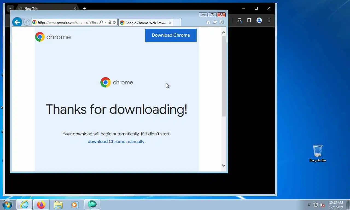Screen dimensions: 350x210
Task: Click the IE address bar URL field
Action: 68,22
